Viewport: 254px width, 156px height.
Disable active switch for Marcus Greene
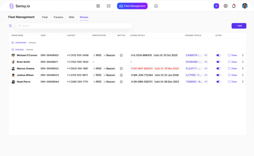(x=218, y=68)
